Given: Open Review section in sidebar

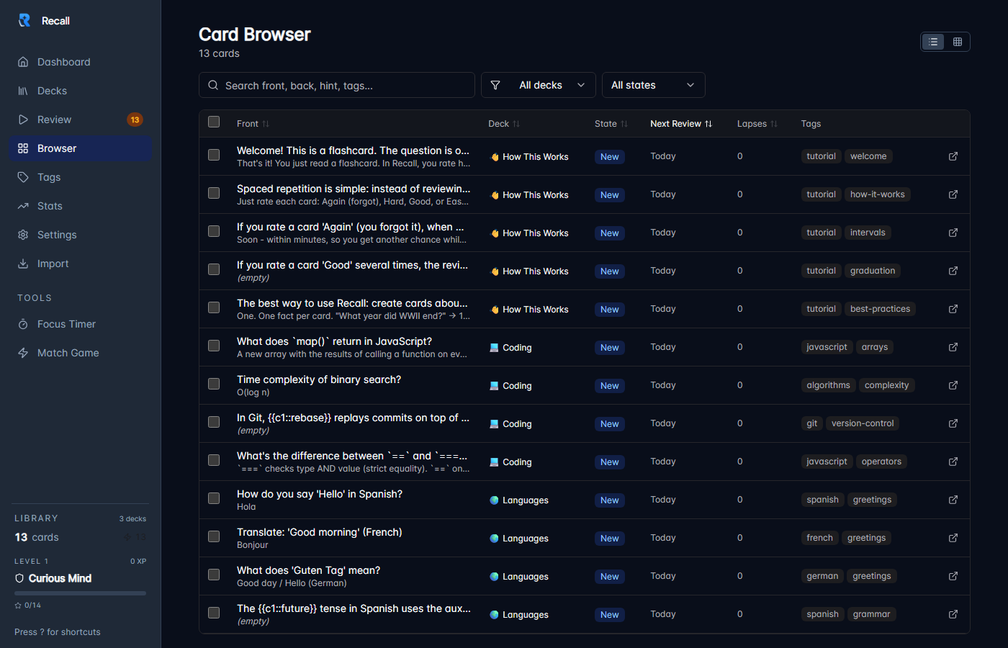Looking at the screenshot, I should pyautogui.click(x=81, y=120).
